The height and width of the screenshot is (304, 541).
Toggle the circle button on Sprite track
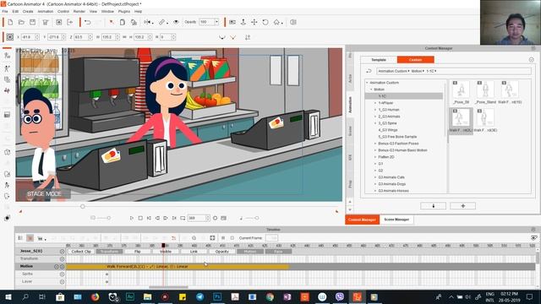coord(62,274)
